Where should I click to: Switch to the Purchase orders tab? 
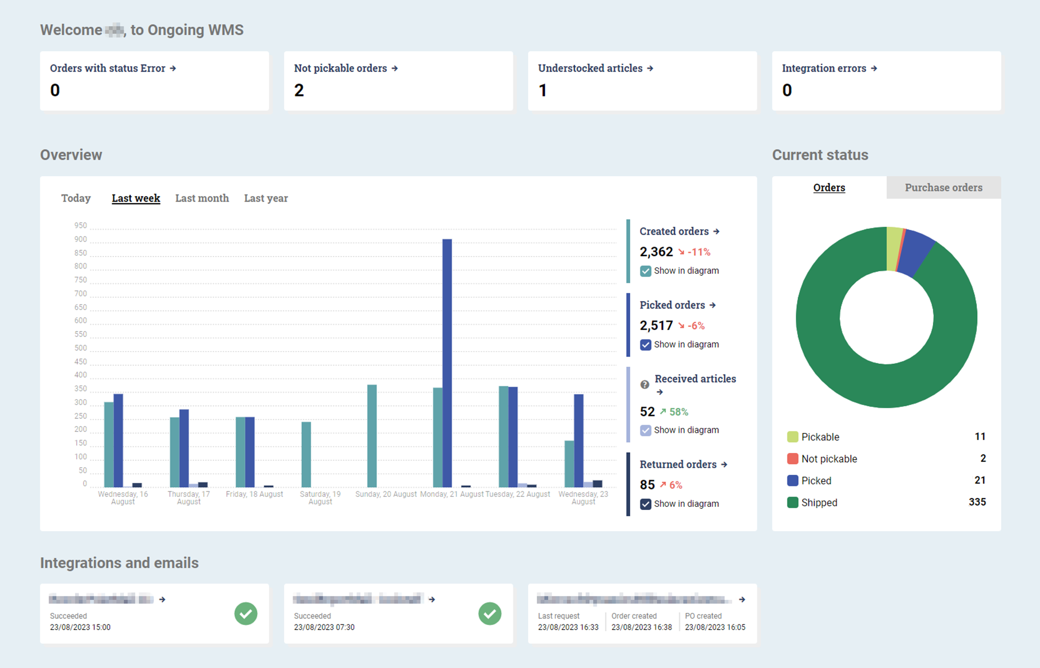click(x=943, y=187)
